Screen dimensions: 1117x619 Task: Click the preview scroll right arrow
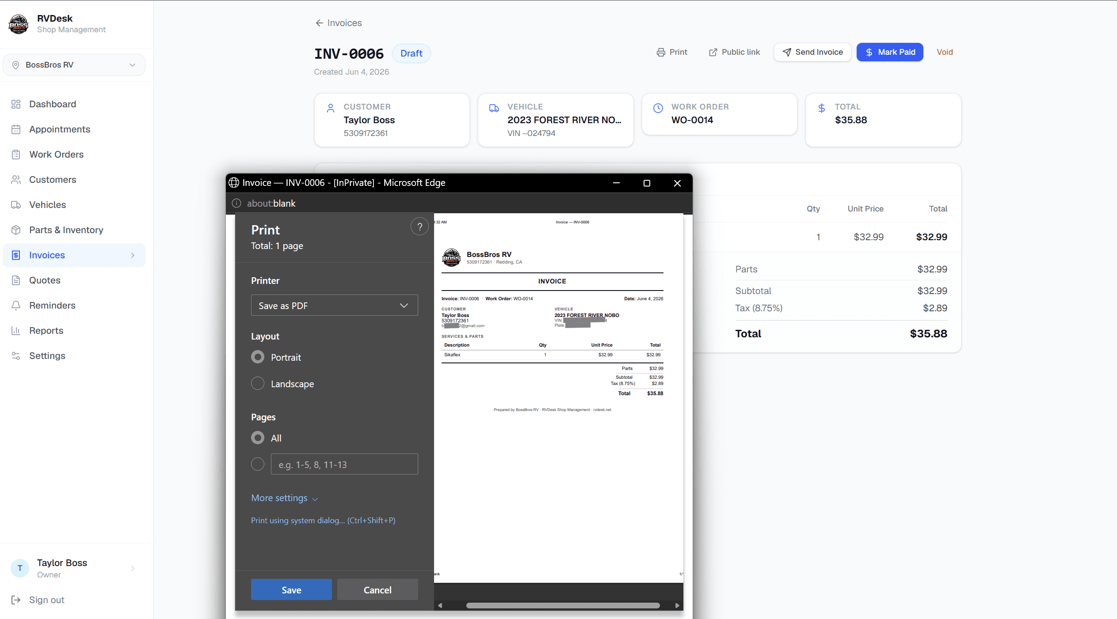(677, 605)
